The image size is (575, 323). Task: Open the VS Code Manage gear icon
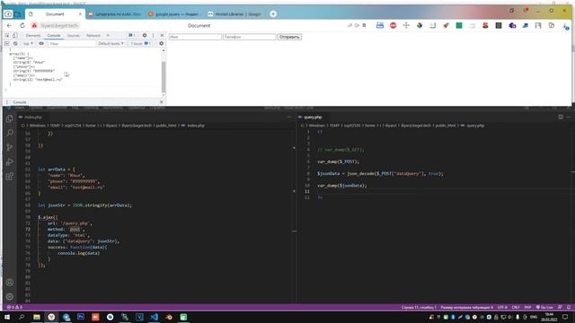(10, 296)
